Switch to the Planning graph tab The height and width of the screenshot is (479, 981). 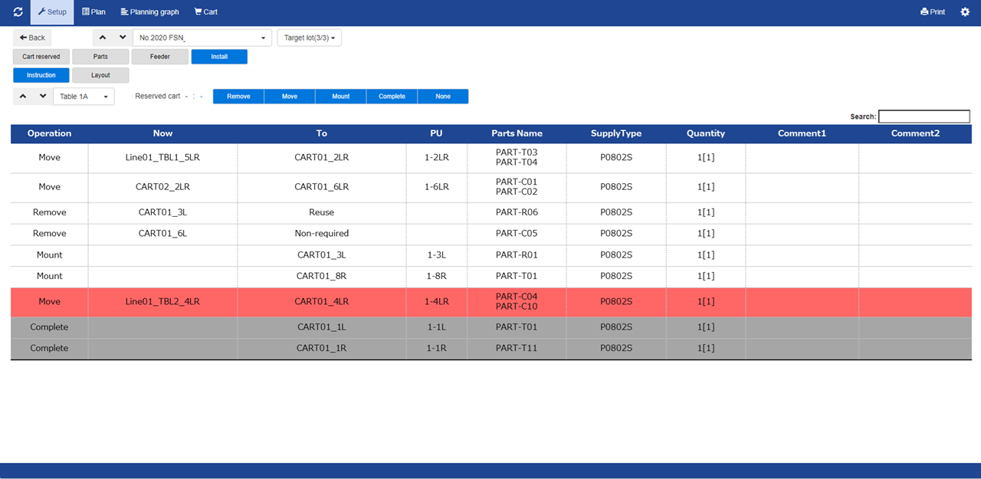[149, 12]
